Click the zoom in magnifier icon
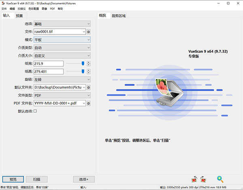The image size is (243, 190). click(x=220, y=179)
